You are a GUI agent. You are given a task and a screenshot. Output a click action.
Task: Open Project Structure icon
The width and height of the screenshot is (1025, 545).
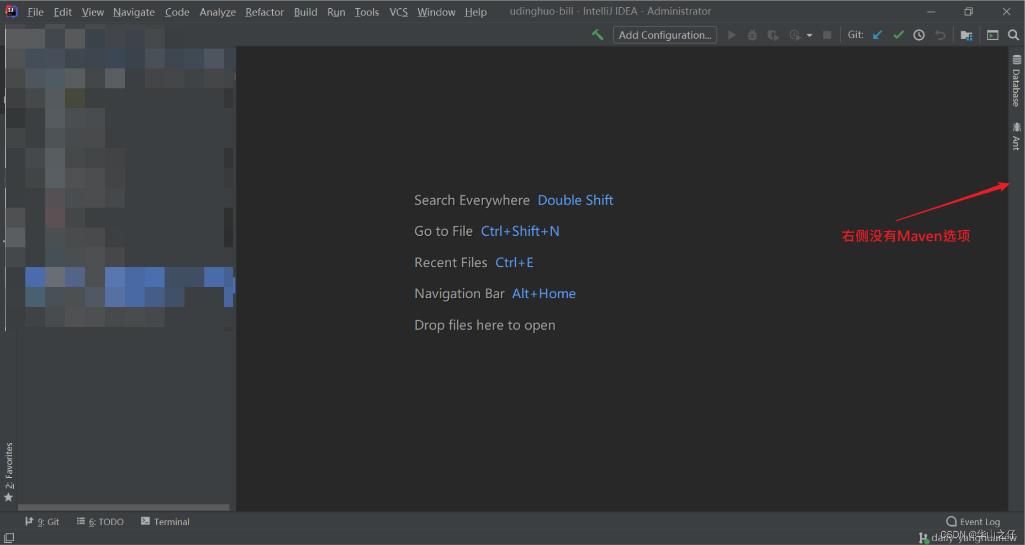[966, 35]
